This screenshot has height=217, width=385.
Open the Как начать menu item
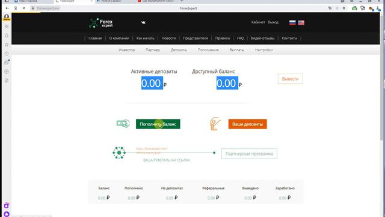(x=146, y=38)
